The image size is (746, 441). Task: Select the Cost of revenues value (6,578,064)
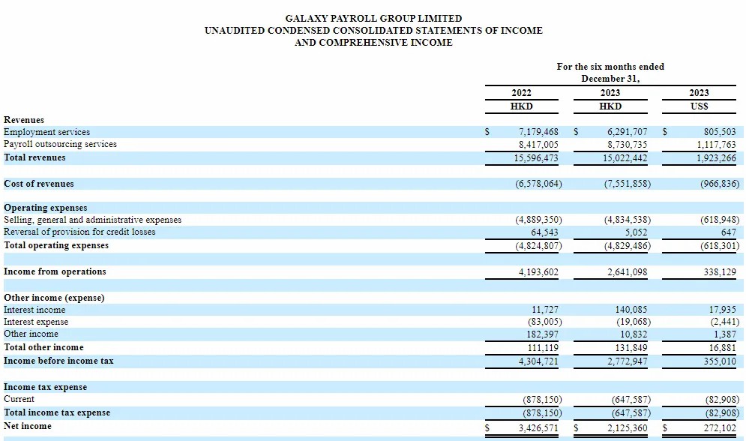tap(538, 184)
